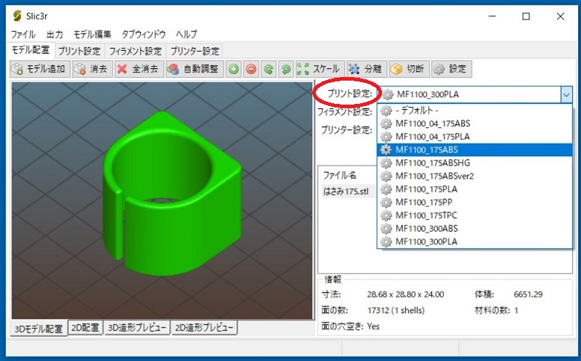Screen dimensions: 581x361
Task: Click the red minus remove-copy icon
Action: click(x=251, y=69)
